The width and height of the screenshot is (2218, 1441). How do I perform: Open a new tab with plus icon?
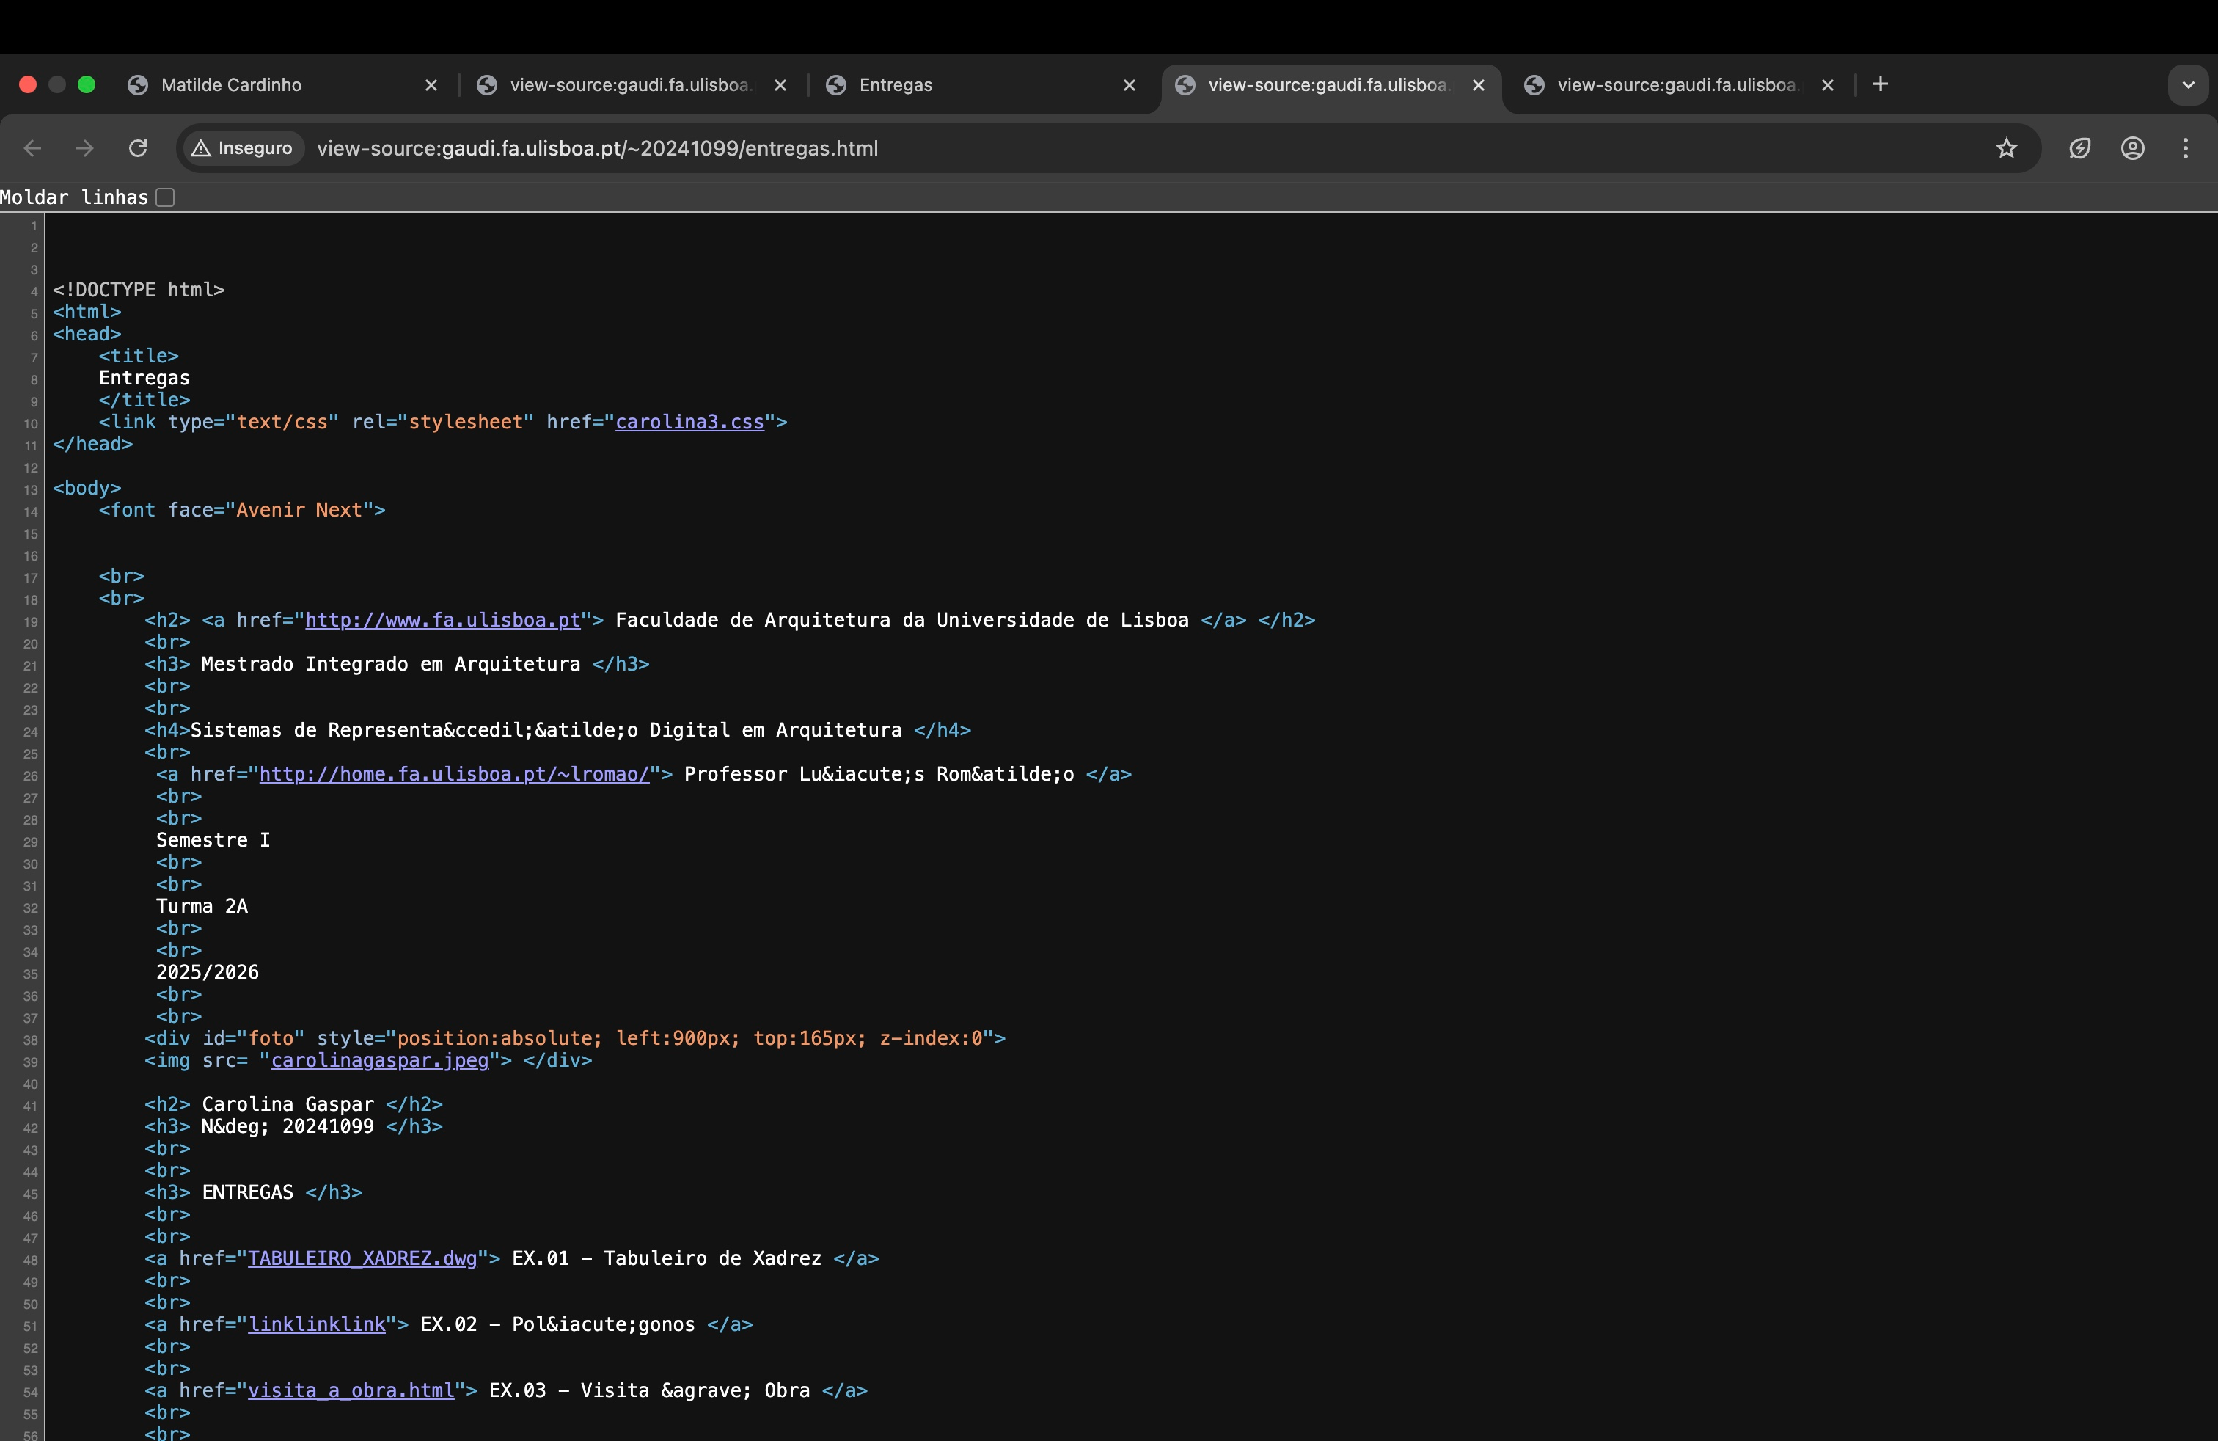1880,85
